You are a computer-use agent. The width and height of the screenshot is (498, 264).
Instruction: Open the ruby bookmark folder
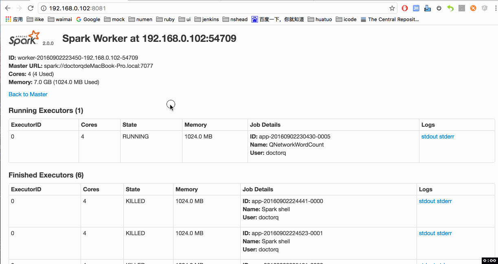(x=165, y=19)
